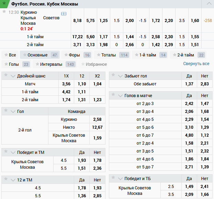Switch to the Тоталы tab
This screenshot has height=199, width=214.
108,55
